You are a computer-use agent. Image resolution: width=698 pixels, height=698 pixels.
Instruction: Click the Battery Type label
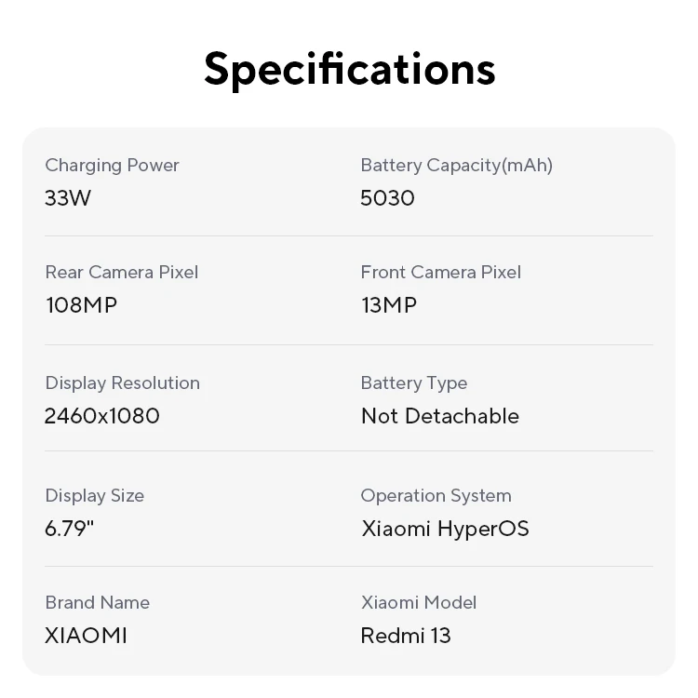click(x=413, y=383)
